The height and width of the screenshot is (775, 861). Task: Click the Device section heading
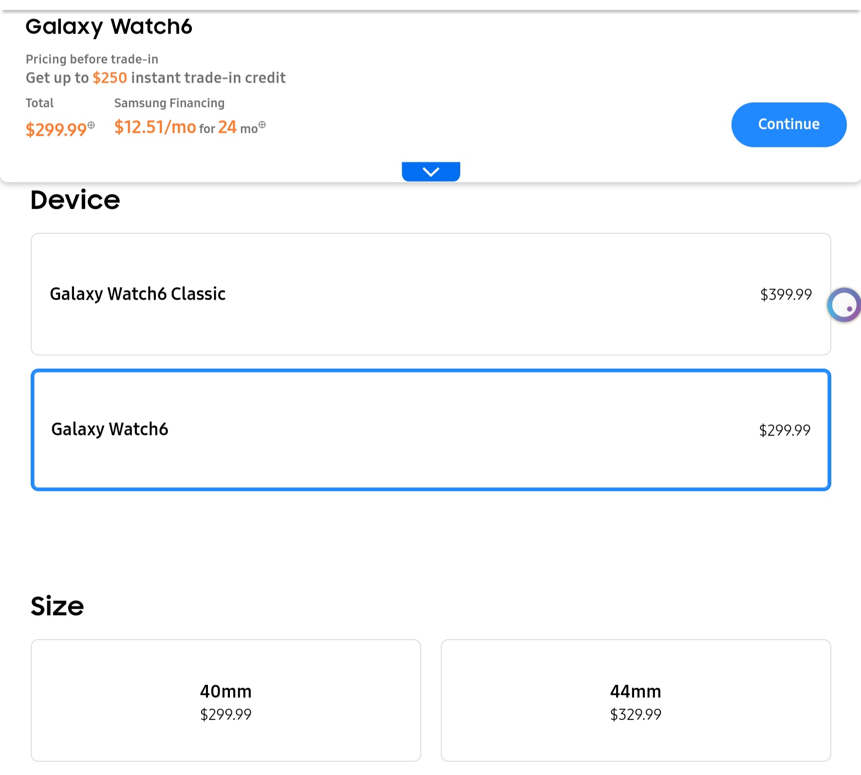(x=75, y=200)
